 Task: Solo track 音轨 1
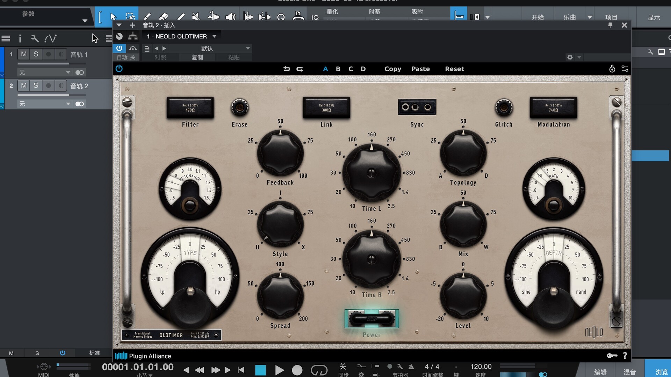(x=36, y=54)
